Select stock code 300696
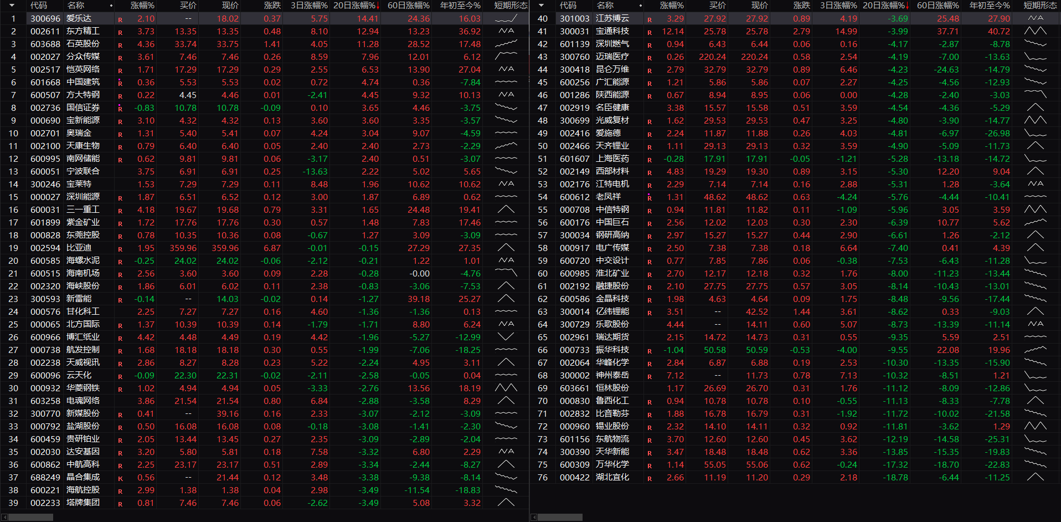Viewport: 1061px width, 522px height. tap(45, 19)
